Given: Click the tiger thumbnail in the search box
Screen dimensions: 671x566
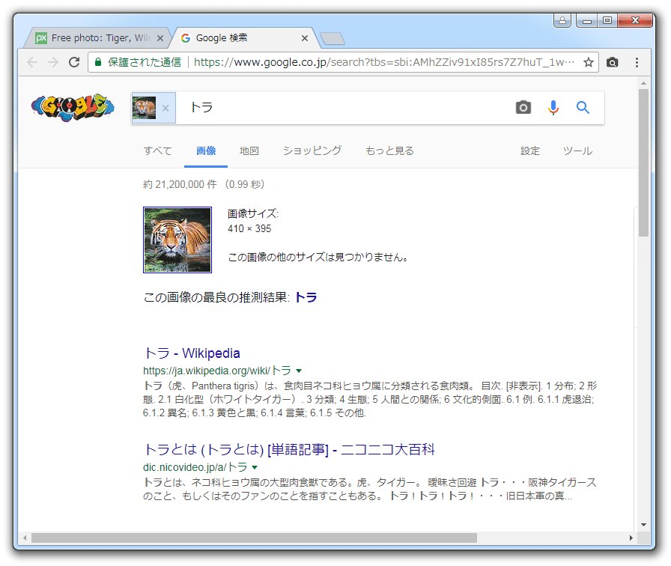Looking at the screenshot, I should pos(145,108).
